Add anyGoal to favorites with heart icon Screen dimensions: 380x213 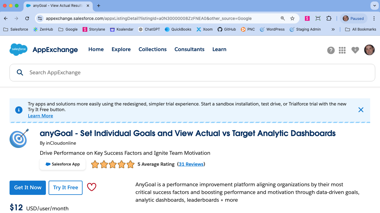91,187
